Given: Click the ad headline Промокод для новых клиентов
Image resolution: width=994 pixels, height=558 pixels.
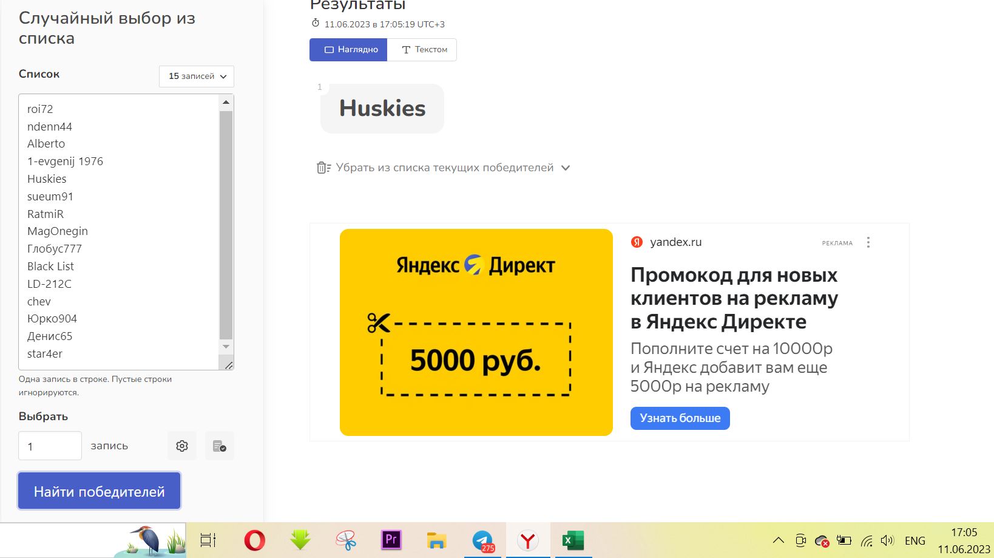Looking at the screenshot, I should pos(734,298).
